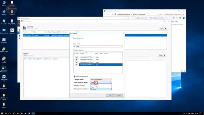Sort teams by Teaming Mode column

(37, 59)
